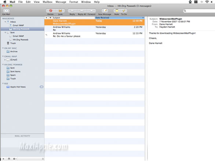Mark message as Junk

coord(60,11)
